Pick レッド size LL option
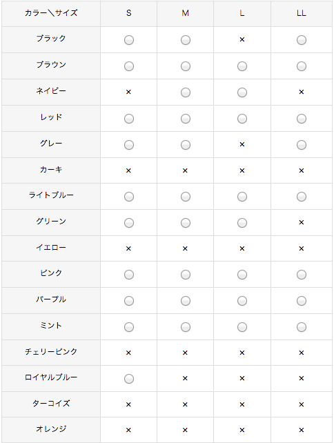The width and height of the screenshot is (334, 443). tap(302, 119)
